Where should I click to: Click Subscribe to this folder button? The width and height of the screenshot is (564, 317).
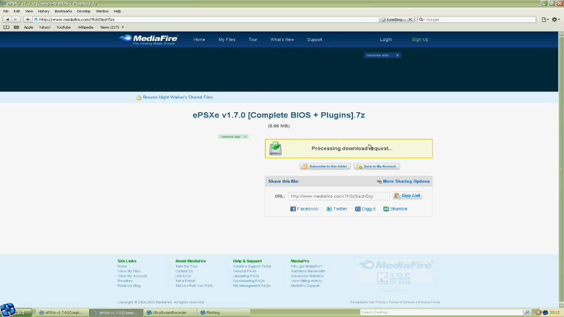tap(325, 166)
